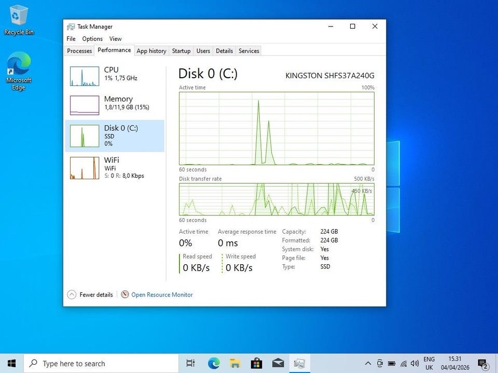Select the Performance tab
The width and height of the screenshot is (498, 373).
click(x=114, y=50)
